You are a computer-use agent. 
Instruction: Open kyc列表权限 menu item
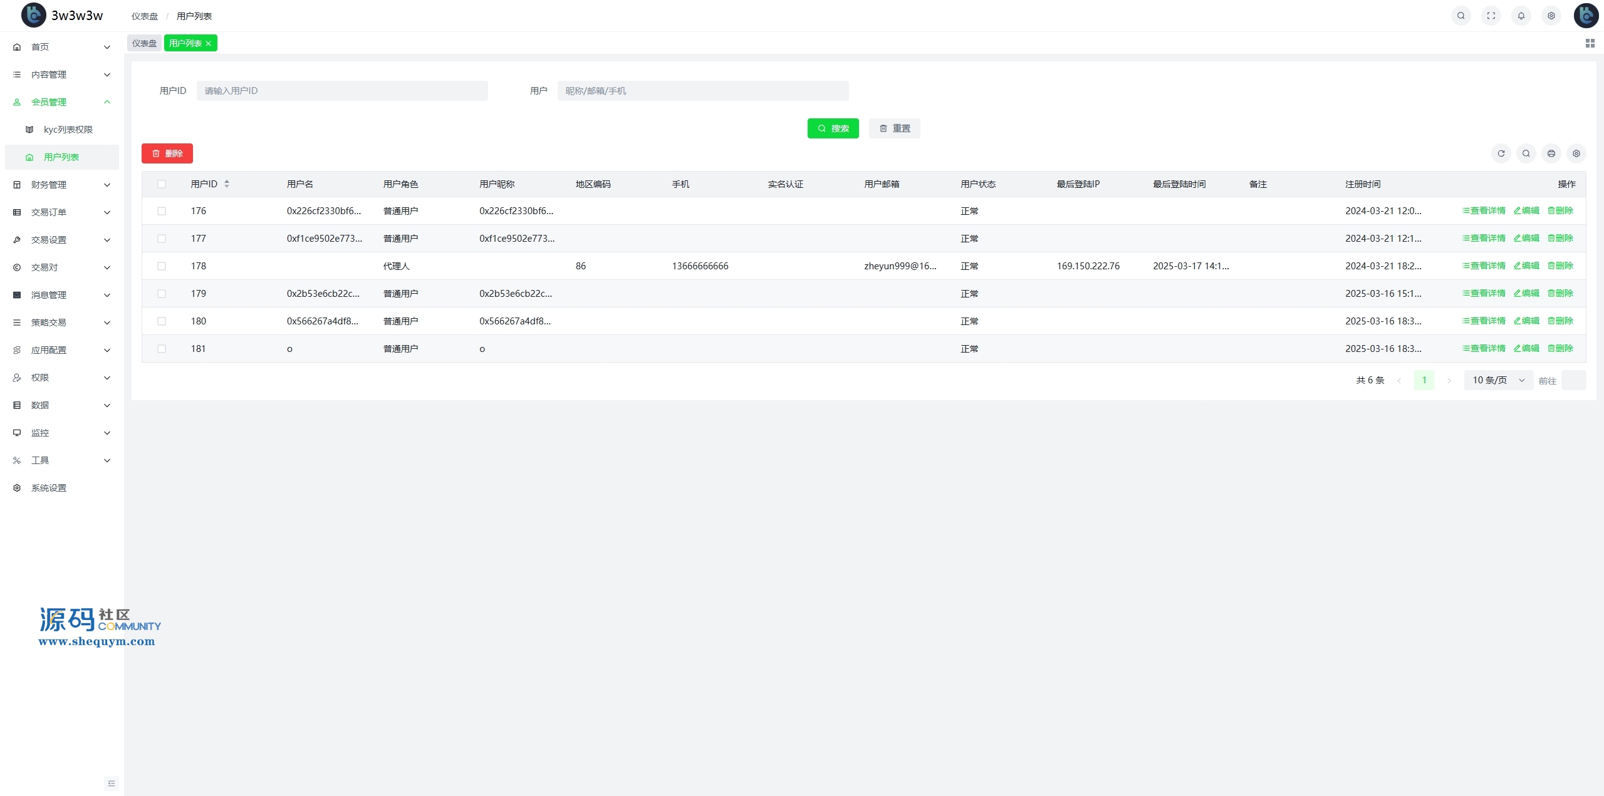pyautogui.click(x=68, y=130)
